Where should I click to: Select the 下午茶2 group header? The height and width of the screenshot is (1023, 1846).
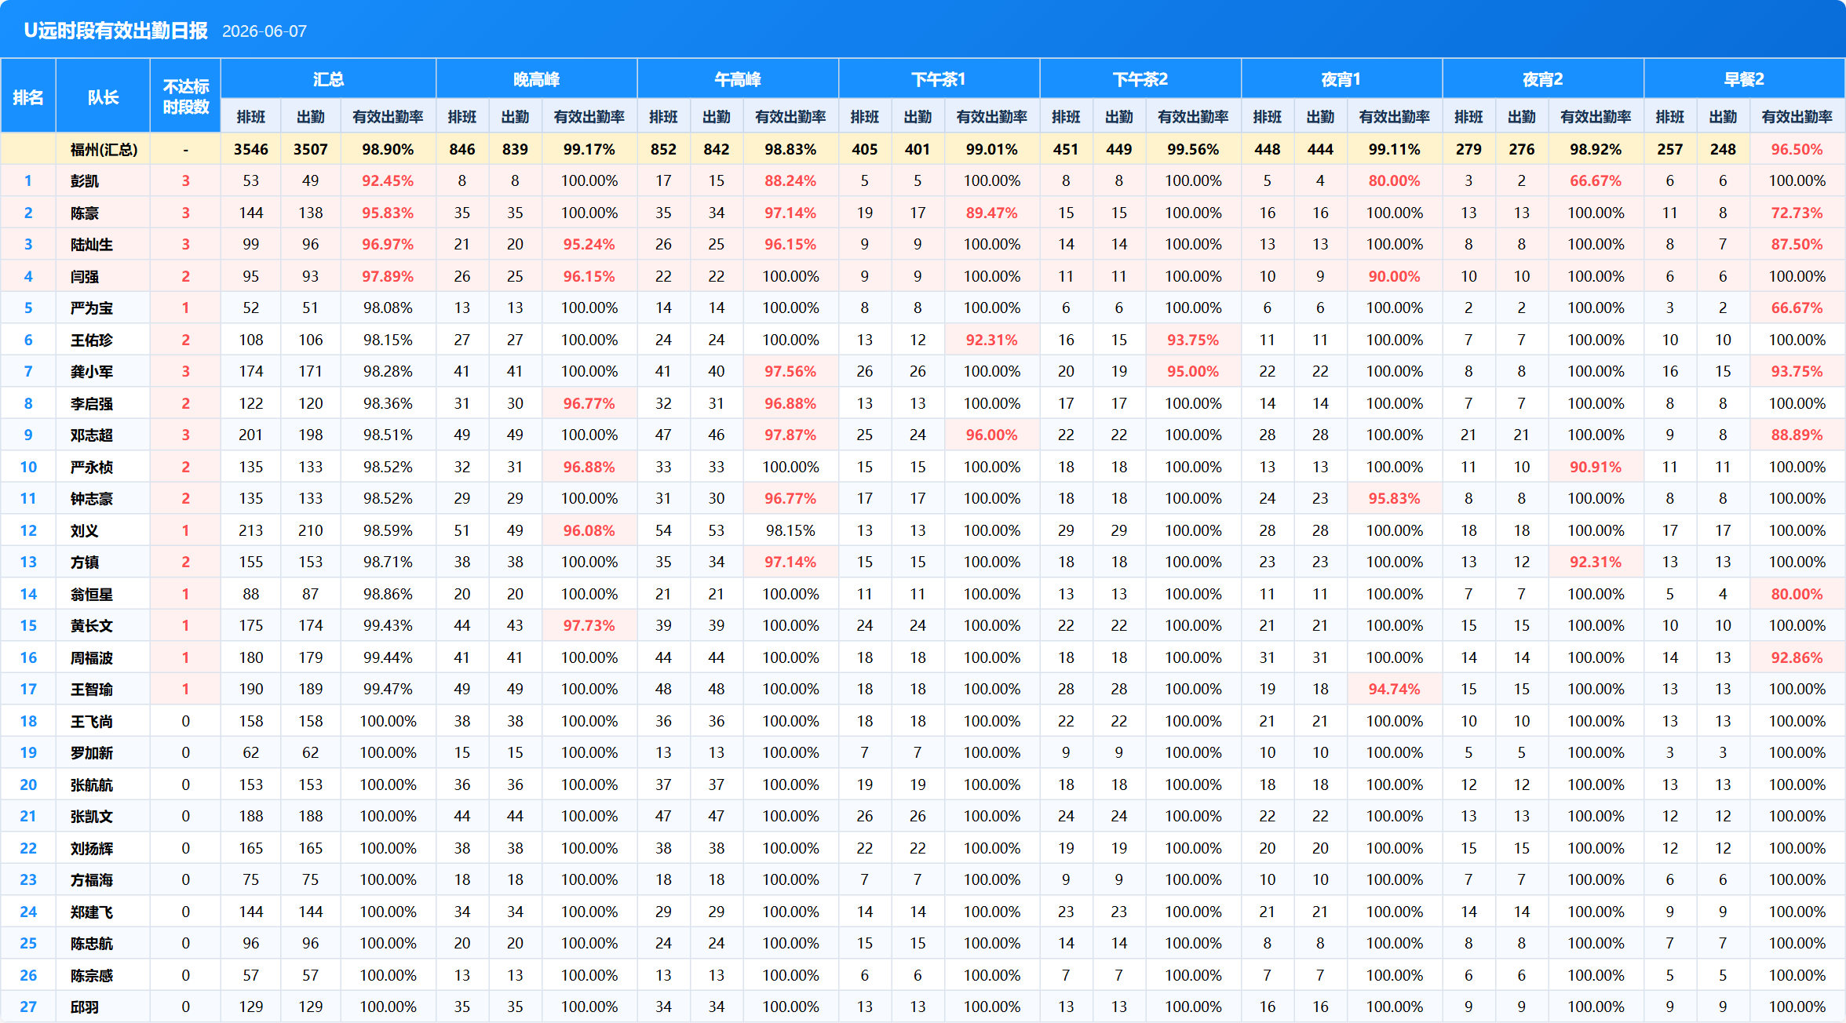pyautogui.click(x=1140, y=79)
